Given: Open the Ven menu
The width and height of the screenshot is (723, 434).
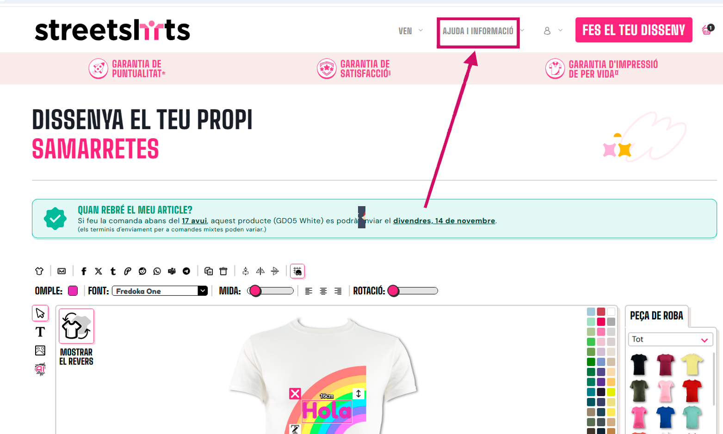Looking at the screenshot, I should [410, 31].
